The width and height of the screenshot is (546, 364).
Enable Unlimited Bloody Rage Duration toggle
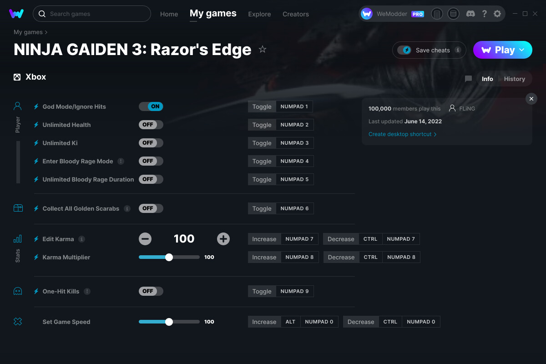[x=151, y=179]
